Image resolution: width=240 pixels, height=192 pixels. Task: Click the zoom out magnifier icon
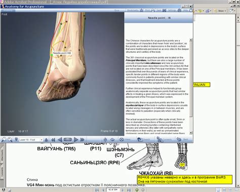10,139
